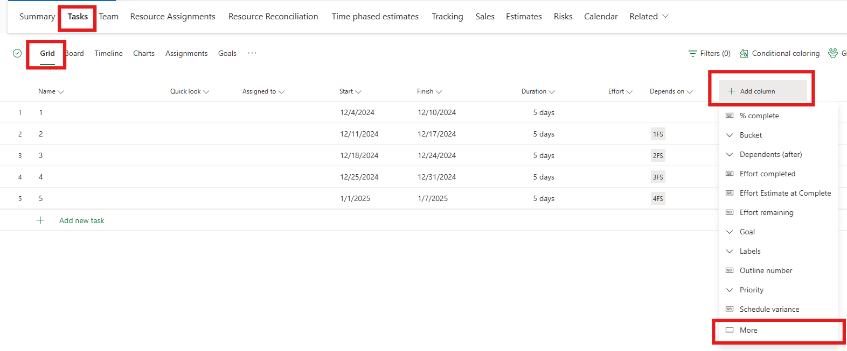Screen dimensions: 847x351
Task: Click start date 12/4/2024
Action: click(x=357, y=112)
